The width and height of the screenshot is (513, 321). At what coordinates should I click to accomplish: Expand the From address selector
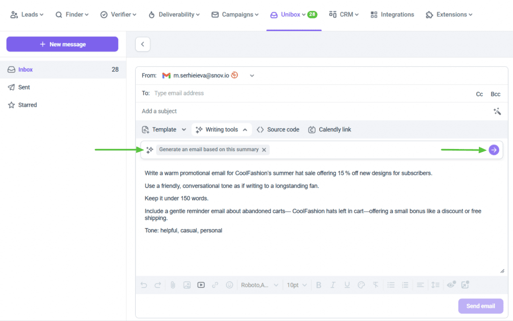[251, 75]
